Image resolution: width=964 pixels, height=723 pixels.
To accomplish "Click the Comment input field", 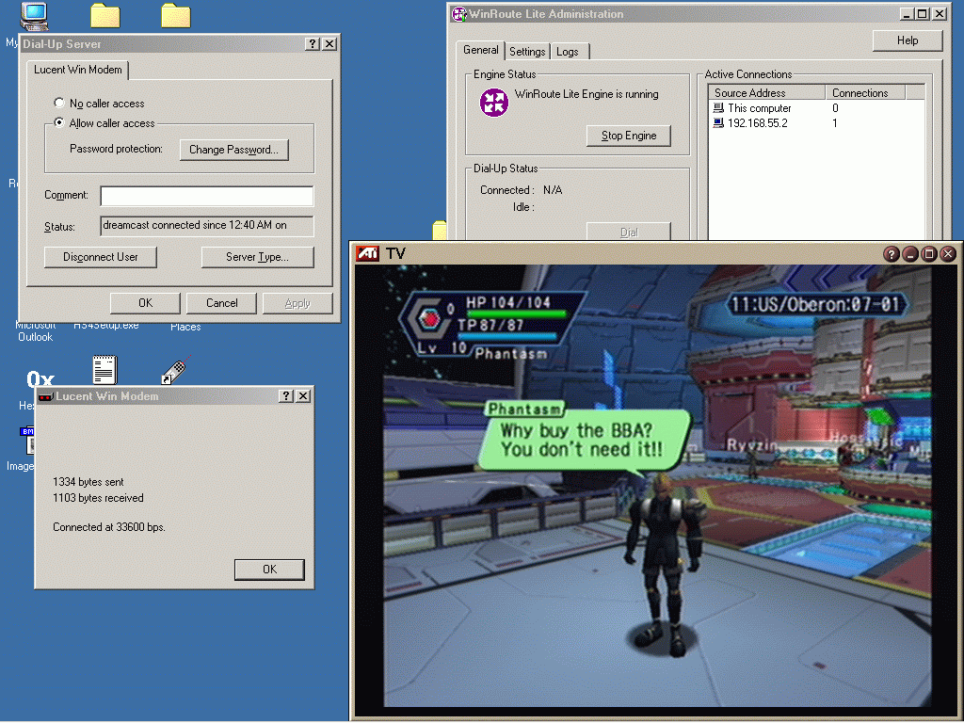I will (x=206, y=196).
